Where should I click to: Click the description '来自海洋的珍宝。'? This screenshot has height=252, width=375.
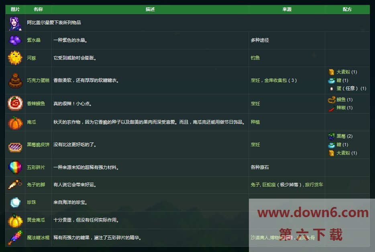coord(70,202)
